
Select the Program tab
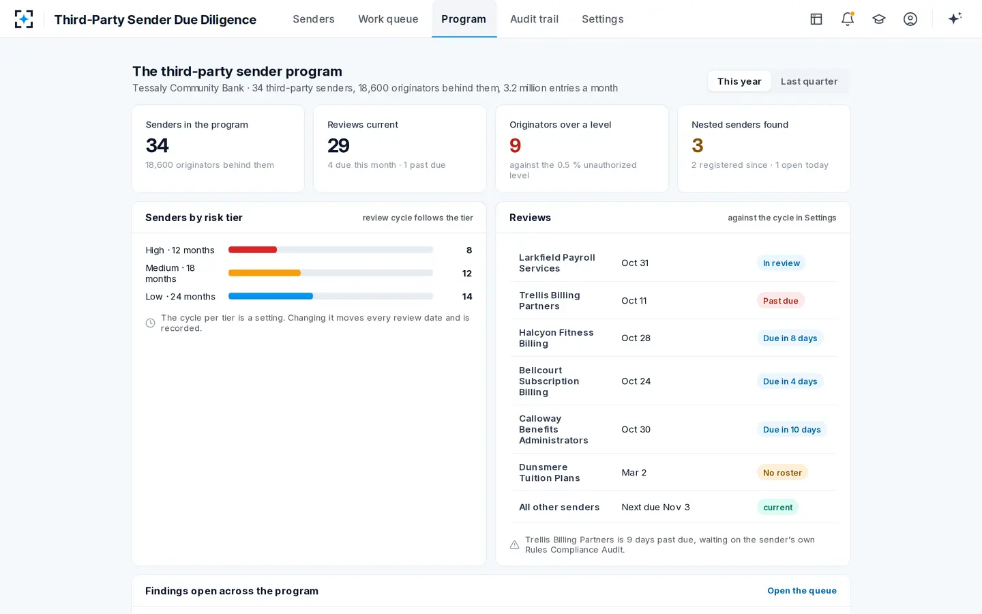tap(464, 19)
